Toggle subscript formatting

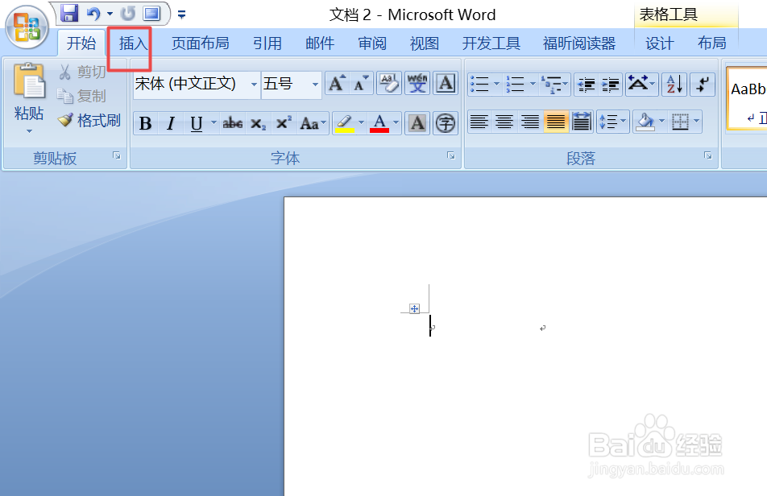[258, 123]
